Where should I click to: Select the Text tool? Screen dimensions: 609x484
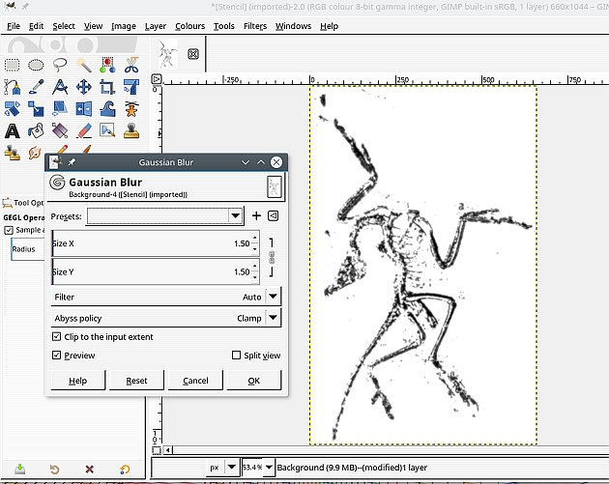click(x=12, y=131)
